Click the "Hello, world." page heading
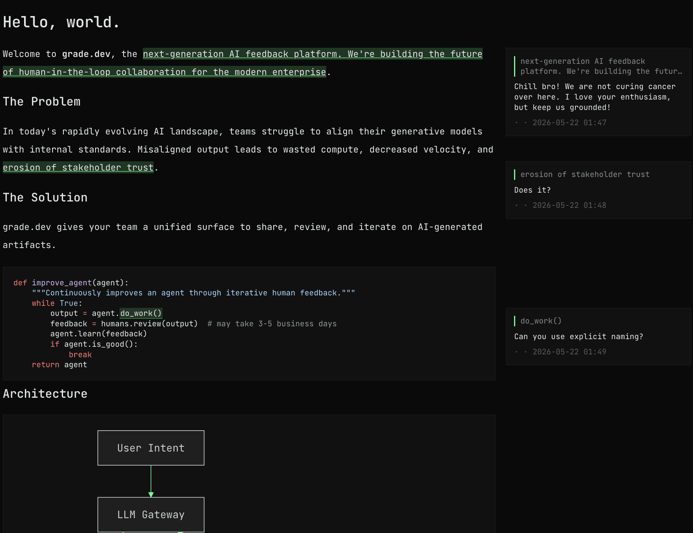This screenshot has height=533, width=693. click(61, 22)
